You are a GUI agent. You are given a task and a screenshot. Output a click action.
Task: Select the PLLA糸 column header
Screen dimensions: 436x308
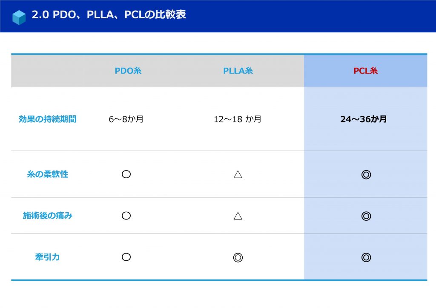[238, 71]
